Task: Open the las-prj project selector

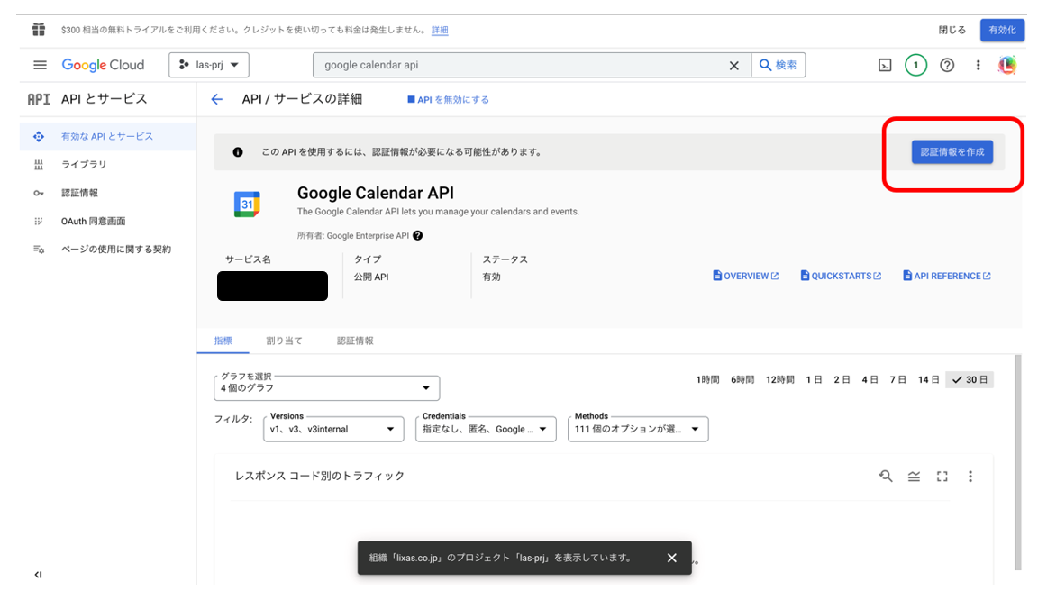Action: [x=208, y=65]
